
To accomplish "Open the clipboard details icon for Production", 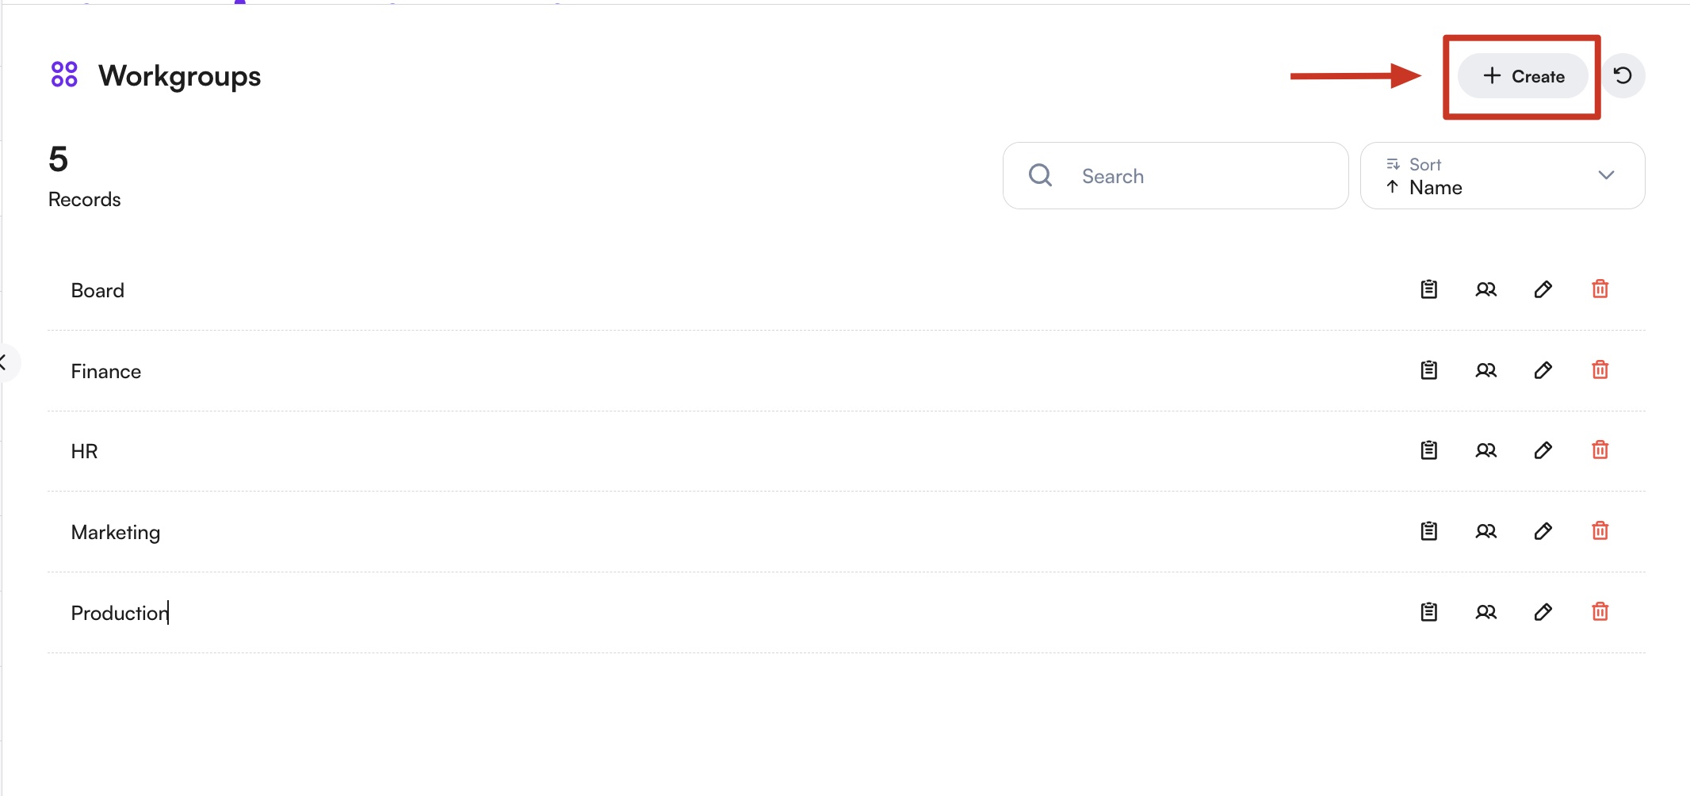I will point(1428,612).
